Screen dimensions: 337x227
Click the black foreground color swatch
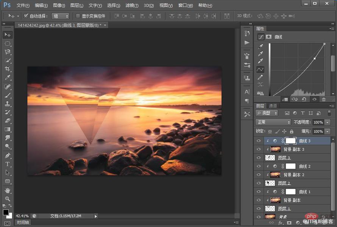6,212
